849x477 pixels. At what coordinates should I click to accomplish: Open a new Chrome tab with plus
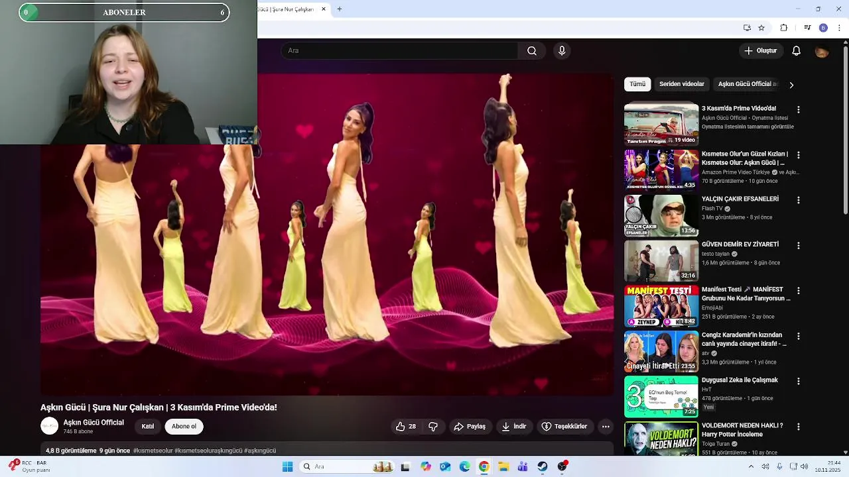tap(340, 9)
